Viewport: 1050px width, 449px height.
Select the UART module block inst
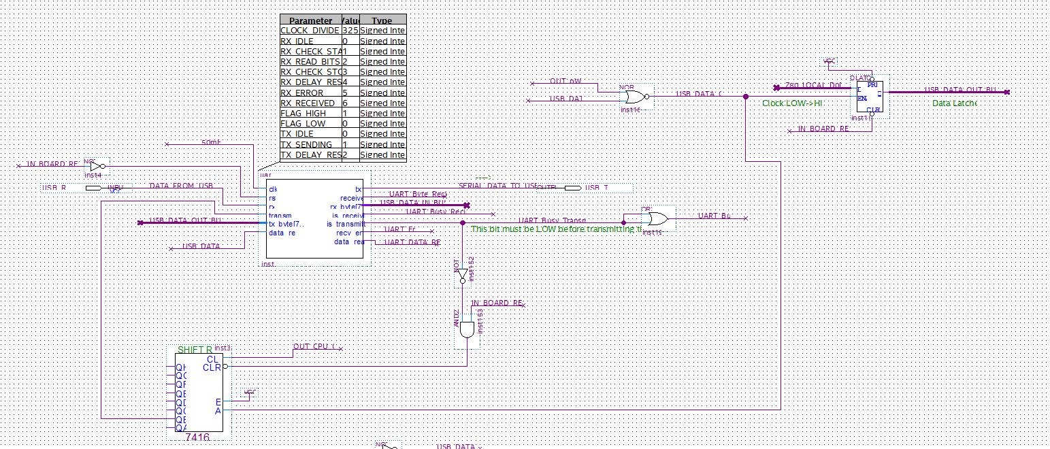click(x=315, y=219)
